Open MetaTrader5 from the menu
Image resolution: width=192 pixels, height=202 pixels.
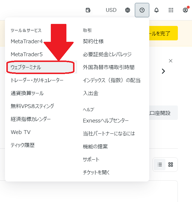tap(27, 54)
